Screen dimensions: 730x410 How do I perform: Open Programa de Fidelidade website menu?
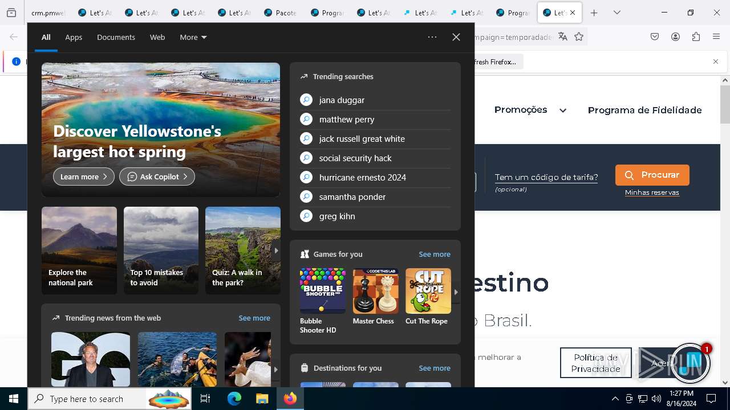pos(644,110)
